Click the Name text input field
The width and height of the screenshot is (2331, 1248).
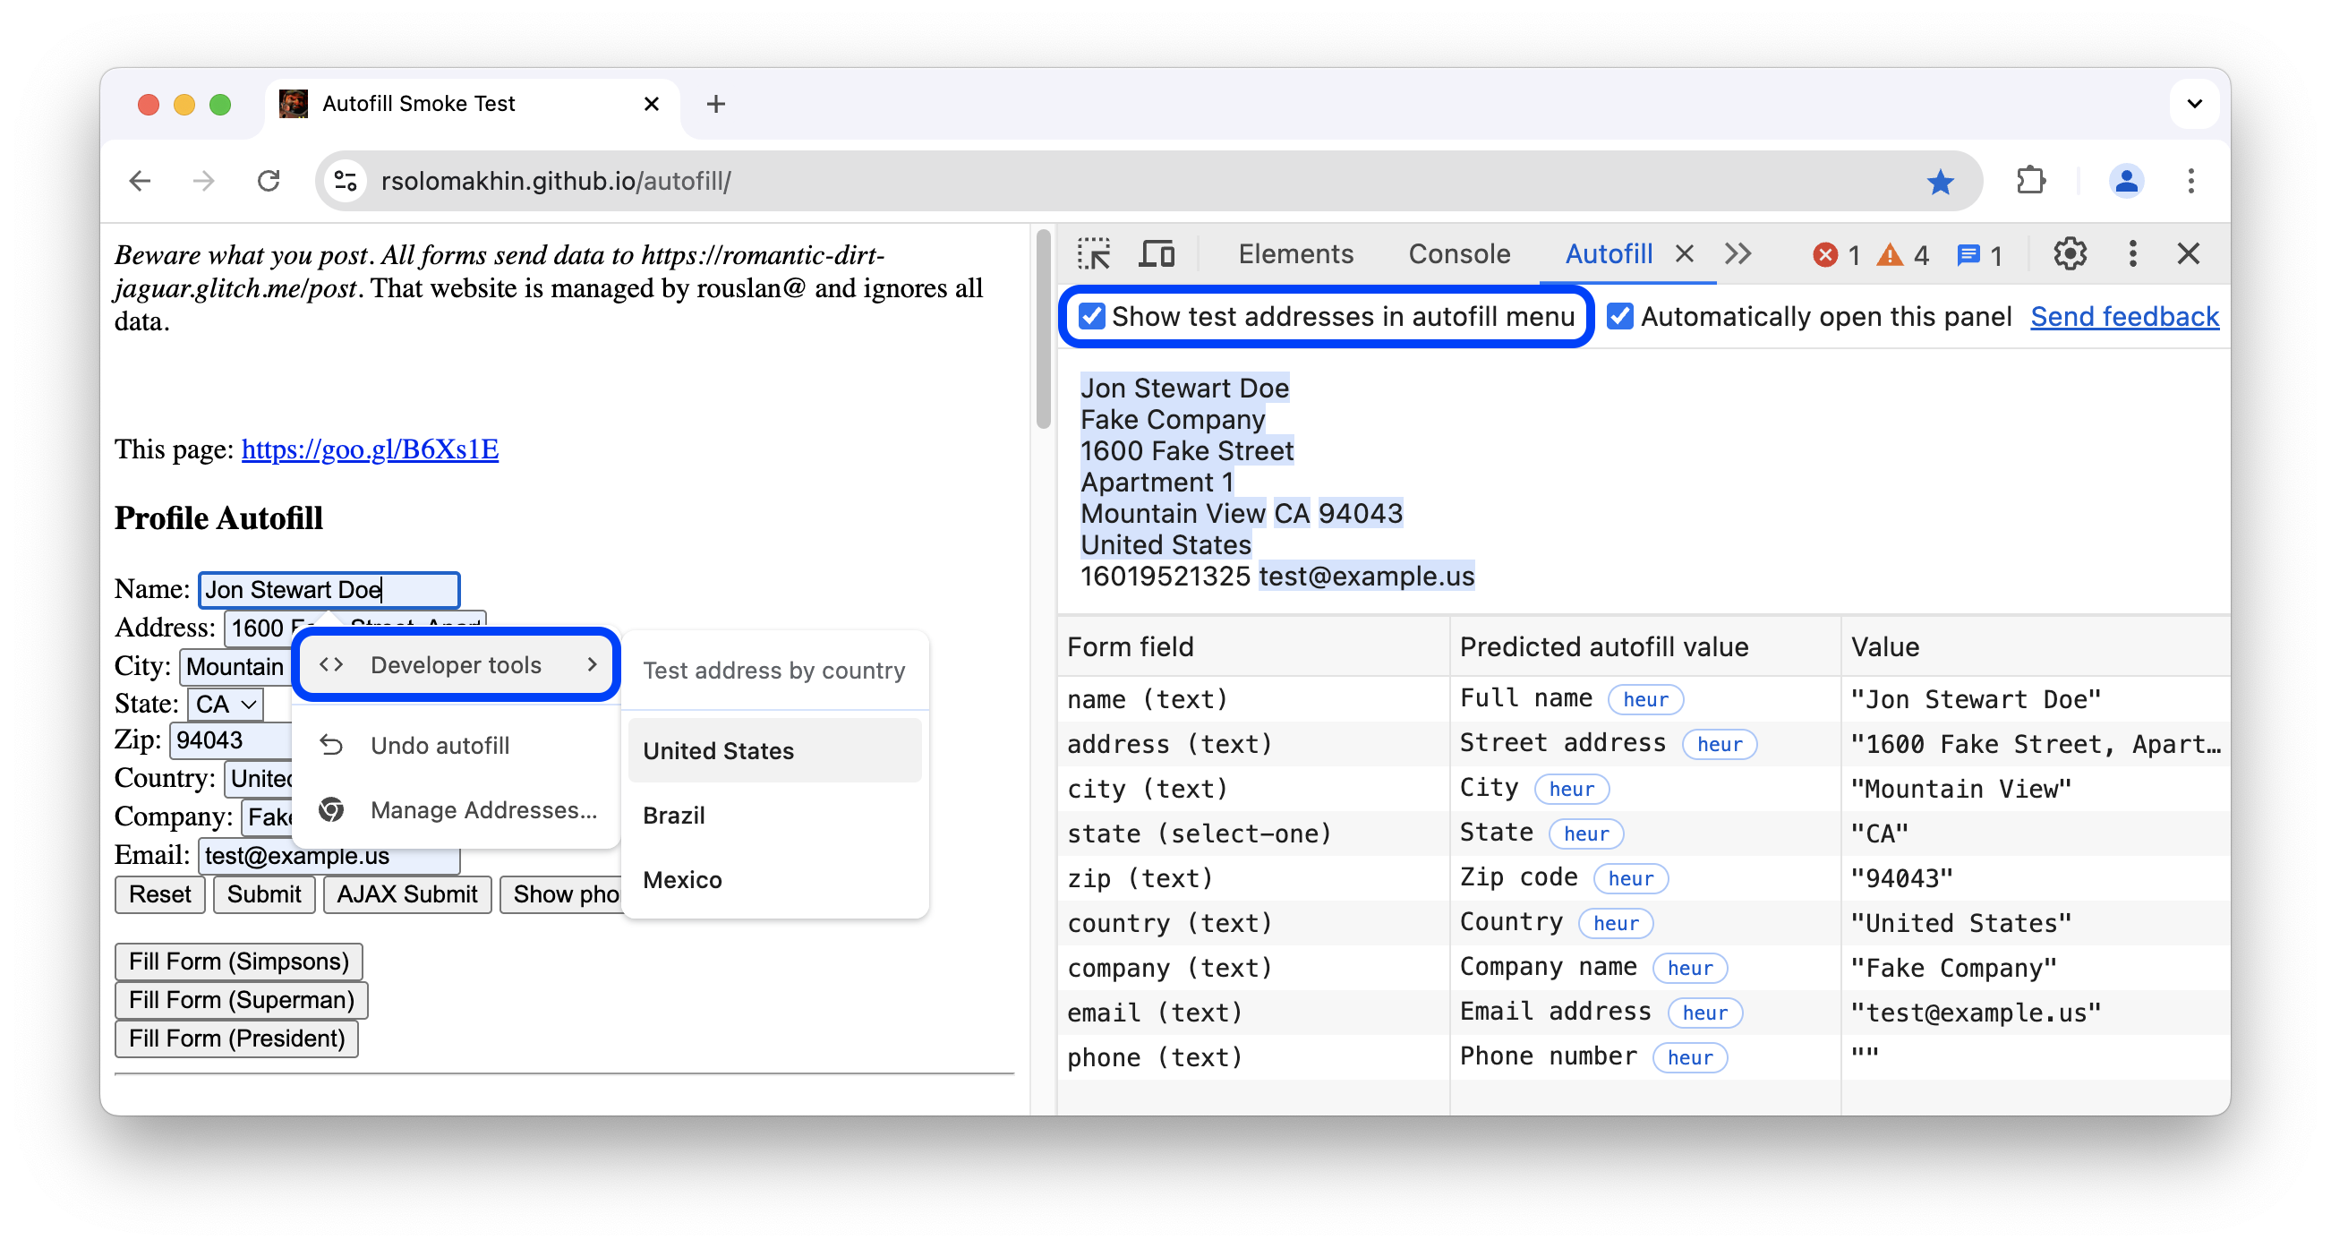[x=329, y=586]
